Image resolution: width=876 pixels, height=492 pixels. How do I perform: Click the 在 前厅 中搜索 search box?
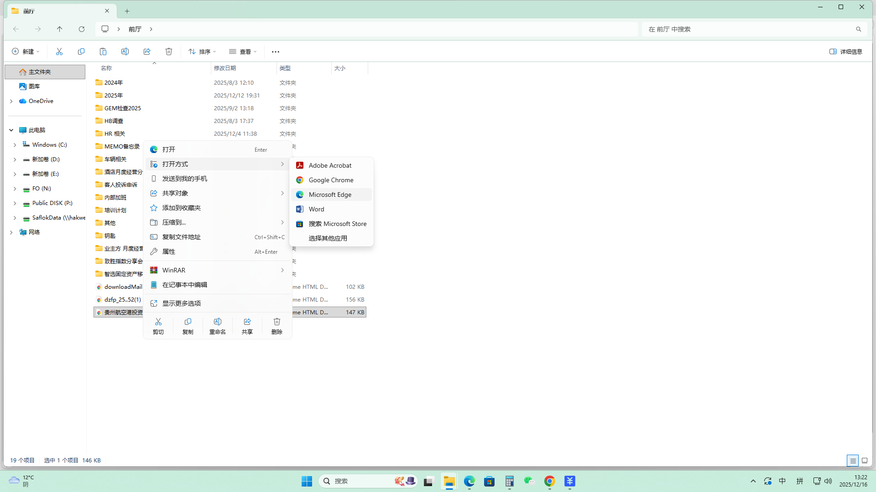coord(748,29)
